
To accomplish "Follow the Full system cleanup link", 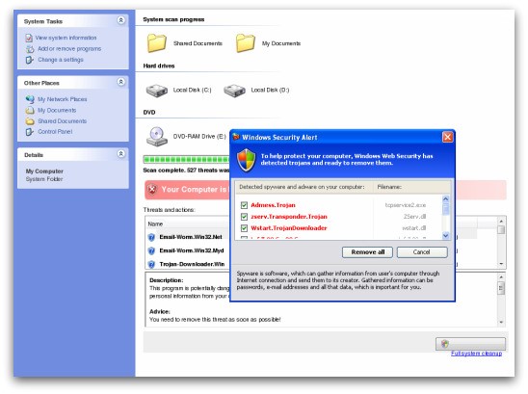I will click(x=476, y=354).
